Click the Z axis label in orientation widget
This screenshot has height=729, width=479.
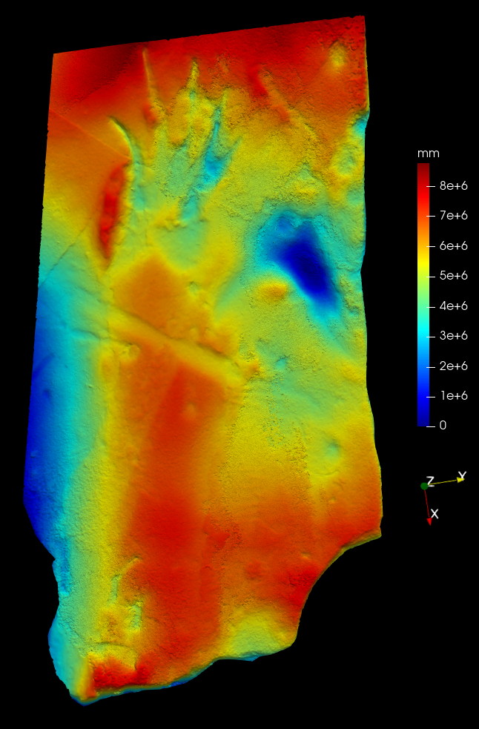click(430, 481)
